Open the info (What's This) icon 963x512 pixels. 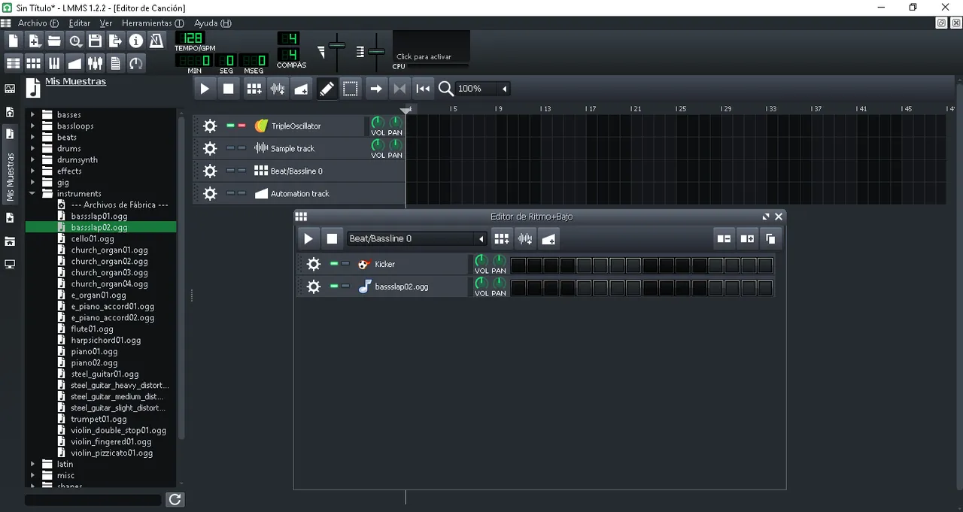(x=135, y=41)
